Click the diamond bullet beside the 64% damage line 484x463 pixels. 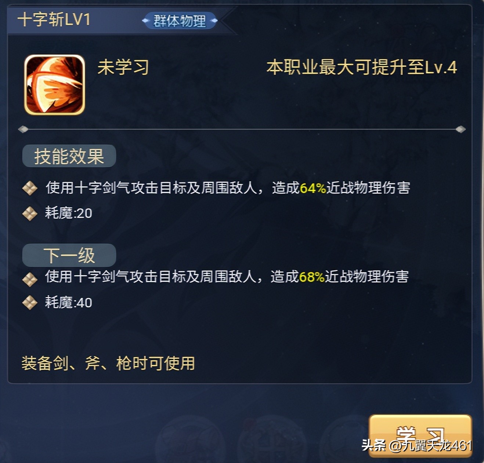(30, 188)
